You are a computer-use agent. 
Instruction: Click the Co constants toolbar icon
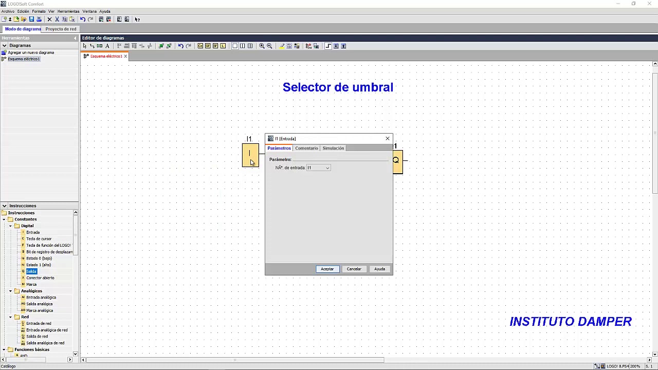pyautogui.click(x=200, y=46)
